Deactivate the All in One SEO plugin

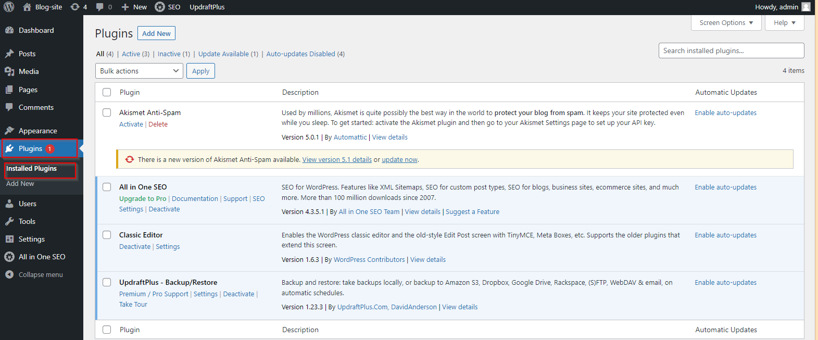[164, 209]
